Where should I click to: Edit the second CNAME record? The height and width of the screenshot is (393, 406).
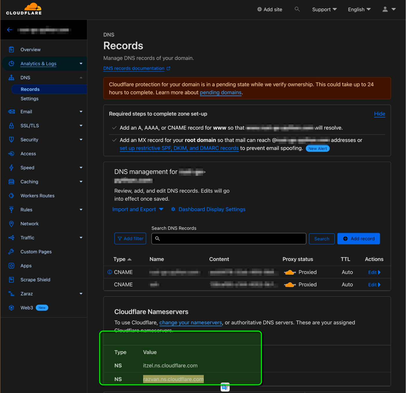click(x=374, y=284)
